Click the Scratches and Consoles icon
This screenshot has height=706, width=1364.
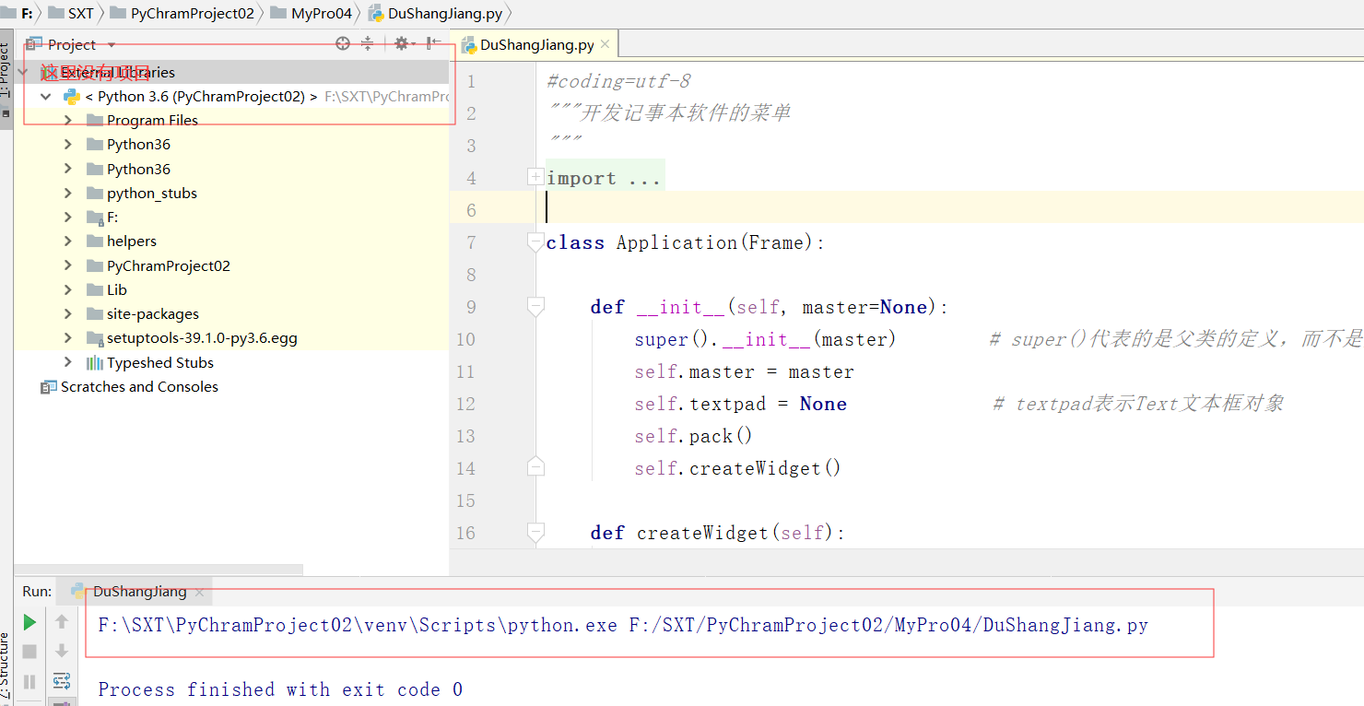pos(49,387)
